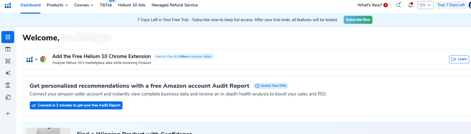Expand the Products dropdown menu
The height and width of the screenshot is (134, 471).
pos(57,5)
